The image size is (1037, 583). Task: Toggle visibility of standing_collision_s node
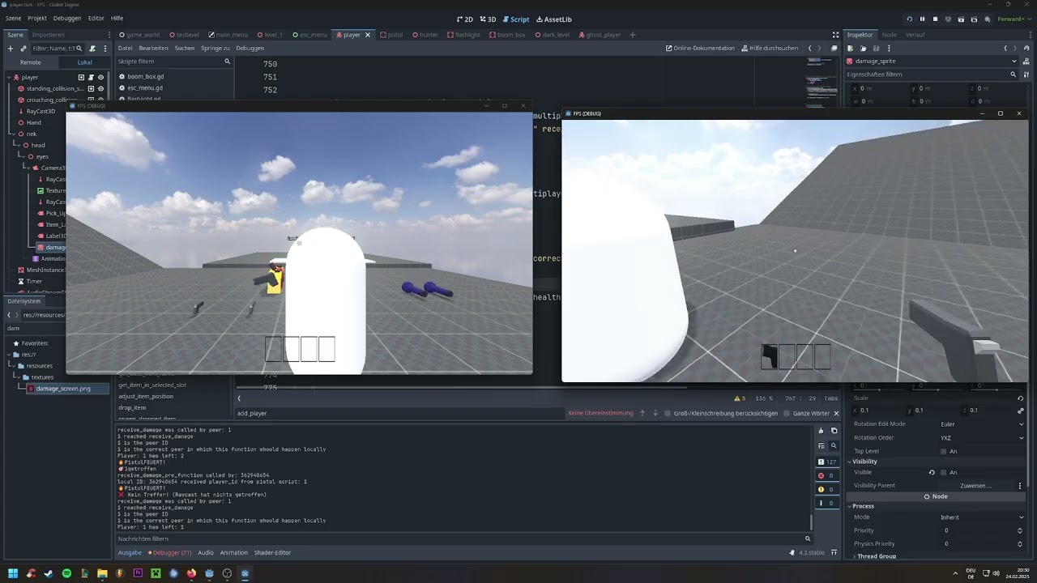coord(100,88)
